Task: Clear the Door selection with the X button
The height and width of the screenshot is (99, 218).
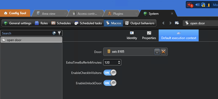Action: (163, 52)
